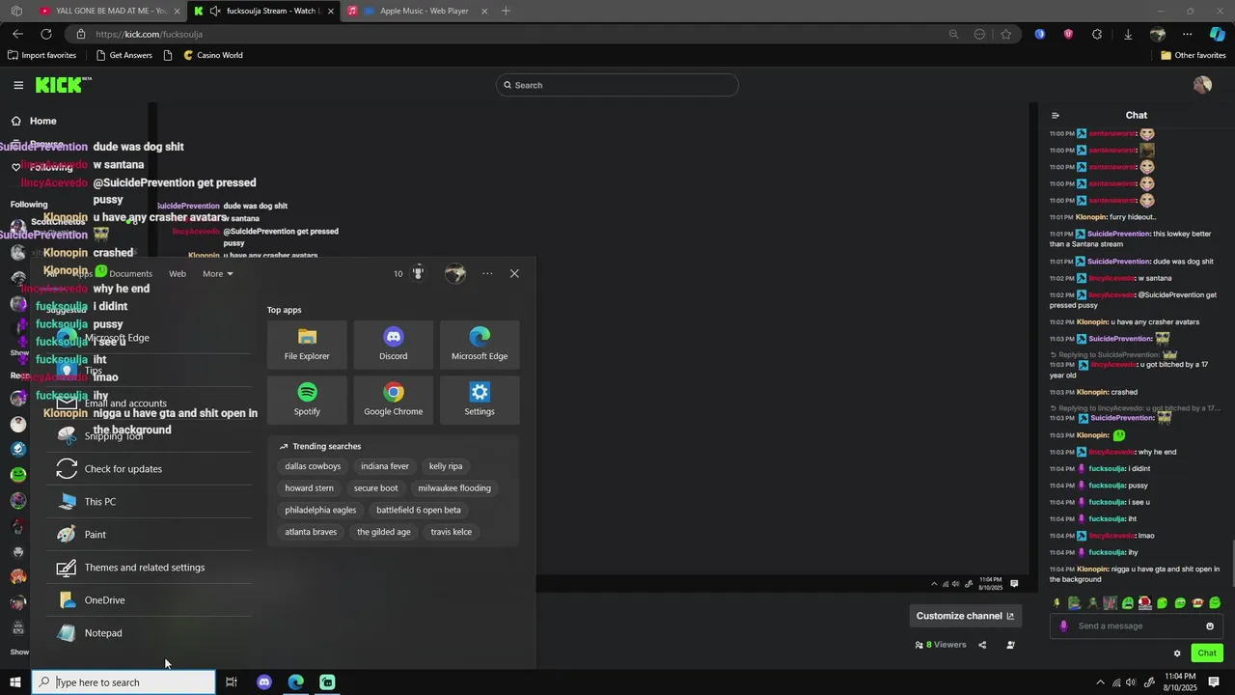Image resolution: width=1235 pixels, height=695 pixels.
Task: Open Other favorites folder
Action: pos(1194,55)
